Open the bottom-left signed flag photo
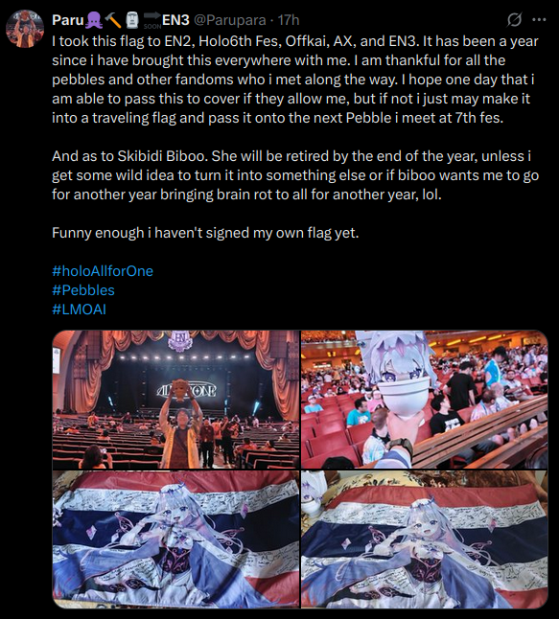 click(175, 539)
